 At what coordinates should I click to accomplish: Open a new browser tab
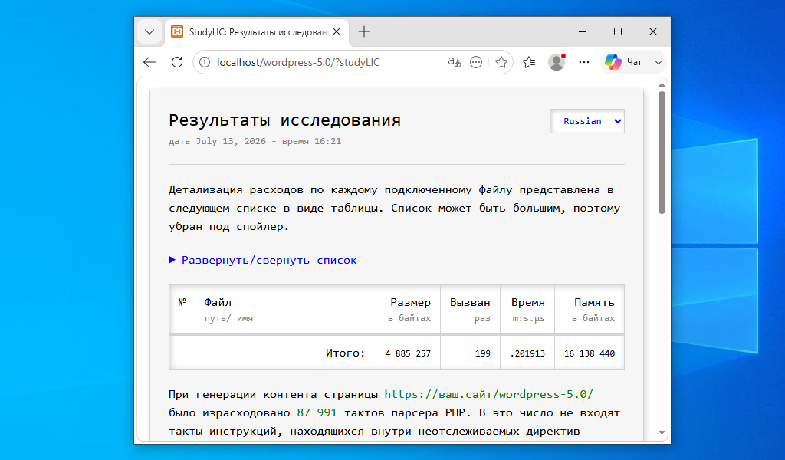[x=364, y=31]
